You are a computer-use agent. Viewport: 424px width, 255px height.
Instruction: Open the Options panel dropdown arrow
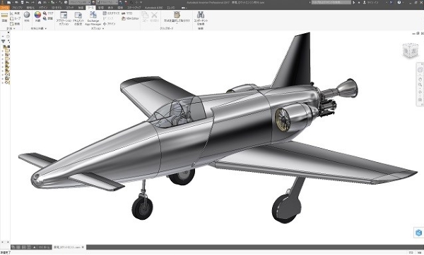pyautogui.click(x=103, y=28)
